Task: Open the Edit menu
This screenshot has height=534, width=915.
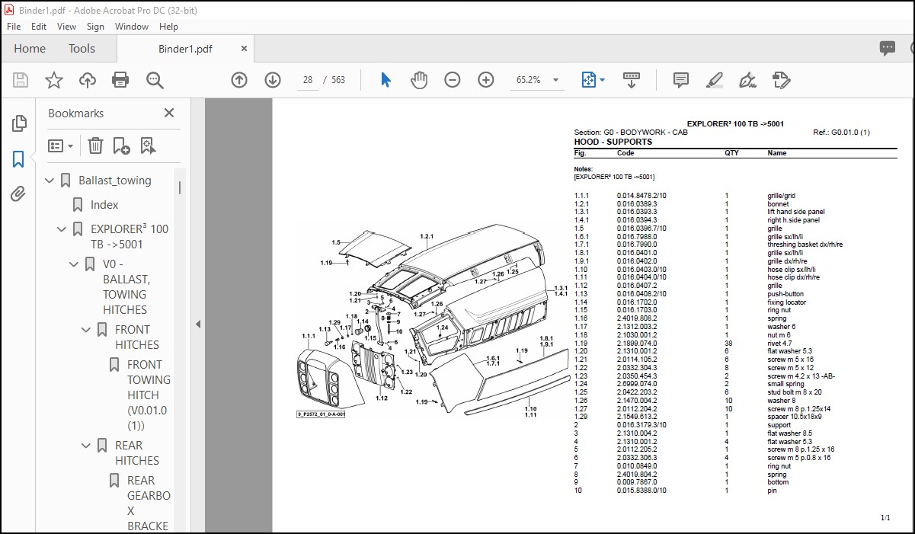Action: coord(39,26)
